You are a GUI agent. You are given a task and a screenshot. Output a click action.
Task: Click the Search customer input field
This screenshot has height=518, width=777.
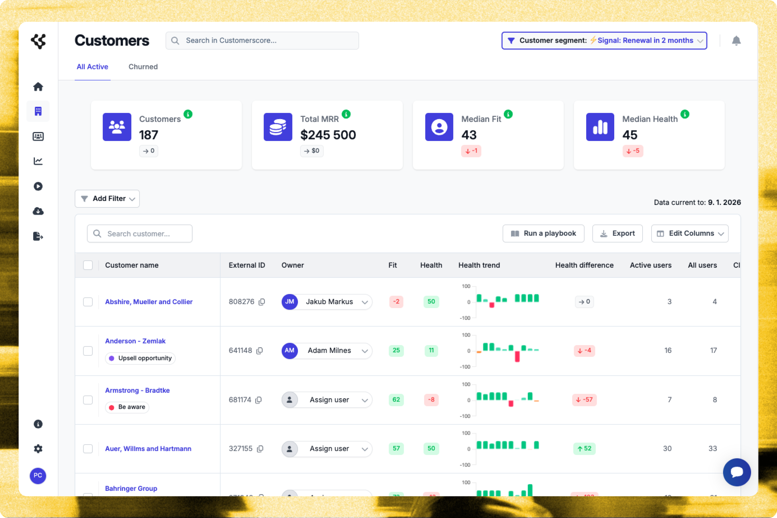(140, 234)
